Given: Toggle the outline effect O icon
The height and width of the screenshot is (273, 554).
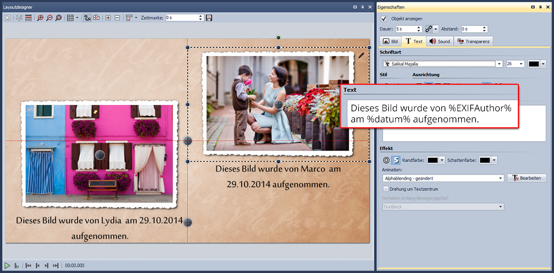Looking at the screenshot, I should coord(386,160).
